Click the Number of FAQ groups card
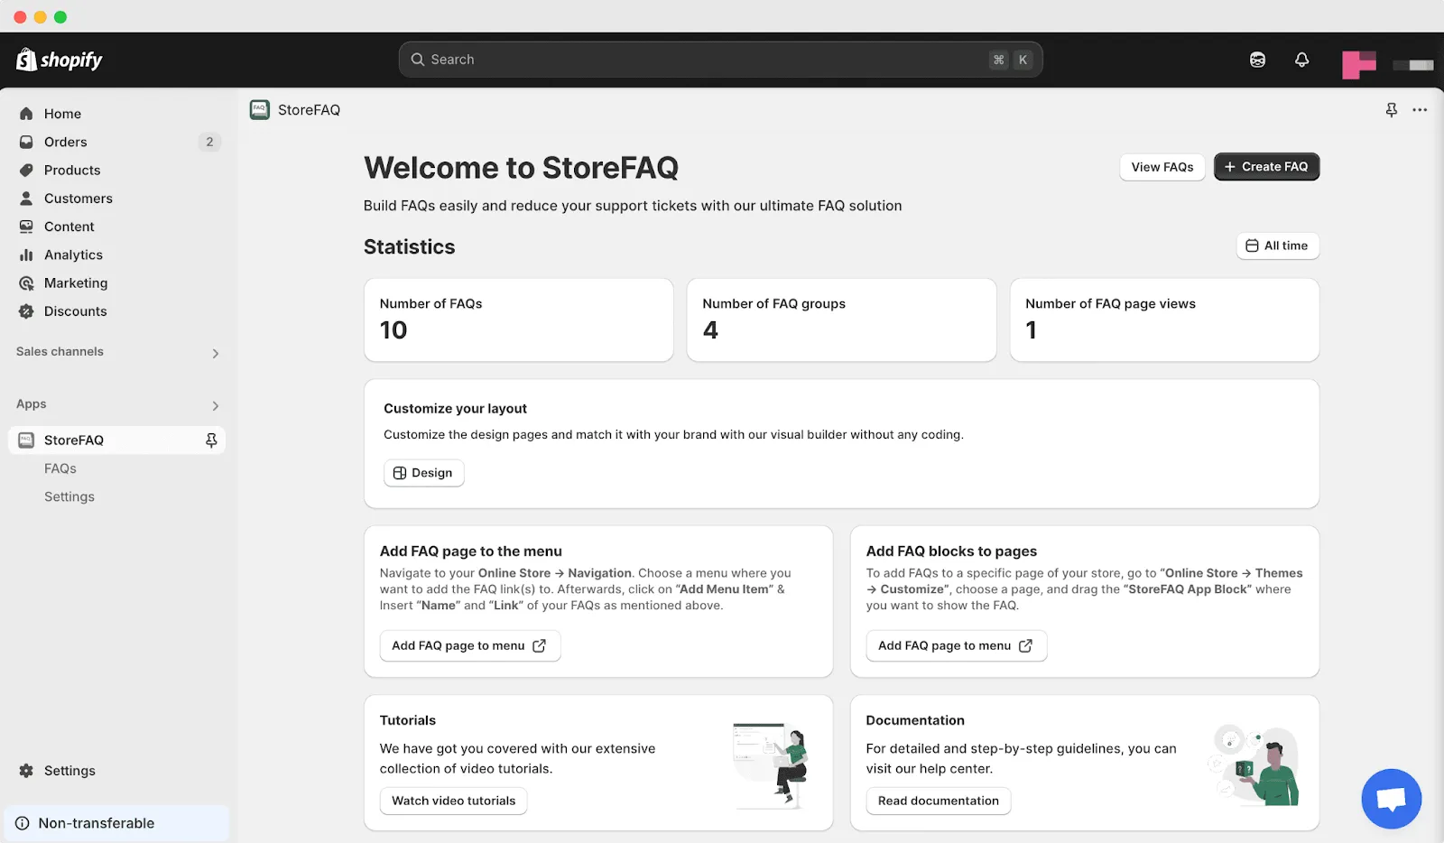 (841, 320)
